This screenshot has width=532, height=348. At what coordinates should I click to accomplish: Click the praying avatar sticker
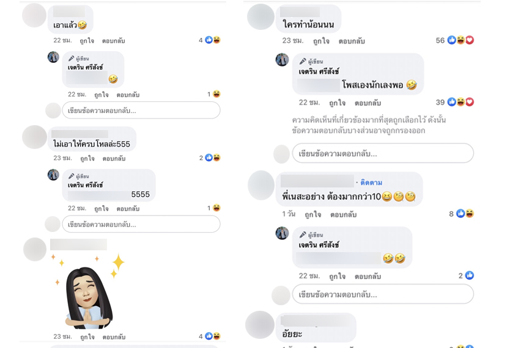point(89,292)
